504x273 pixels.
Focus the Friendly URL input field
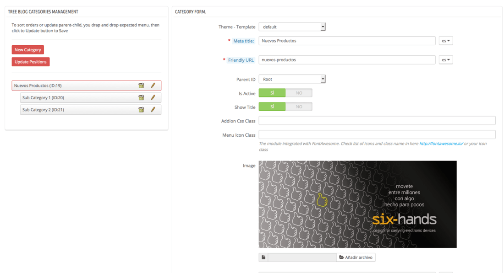click(347, 59)
